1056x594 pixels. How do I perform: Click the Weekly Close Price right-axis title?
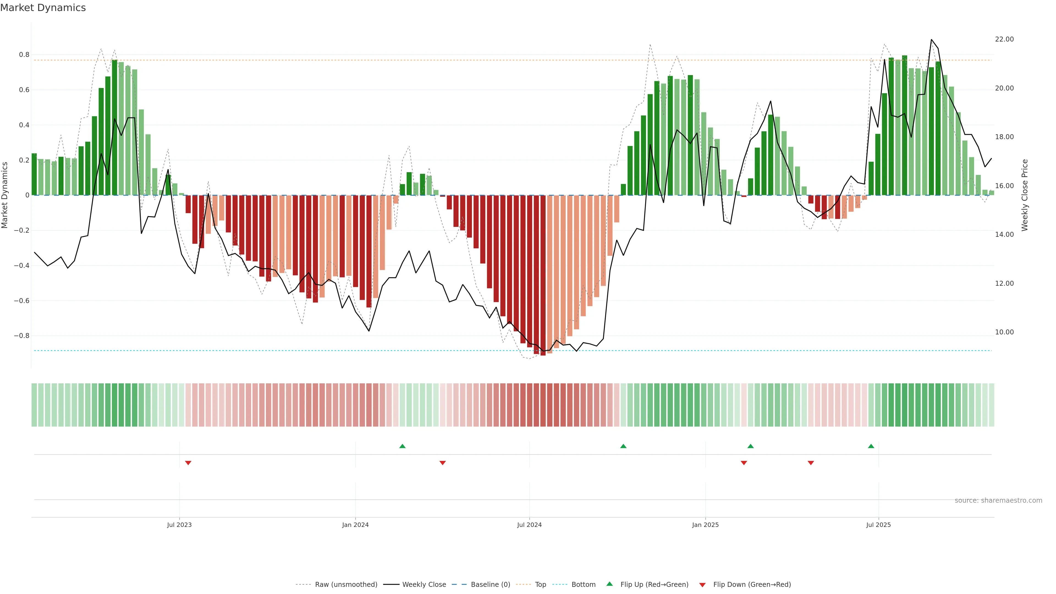[x=1025, y=195]
